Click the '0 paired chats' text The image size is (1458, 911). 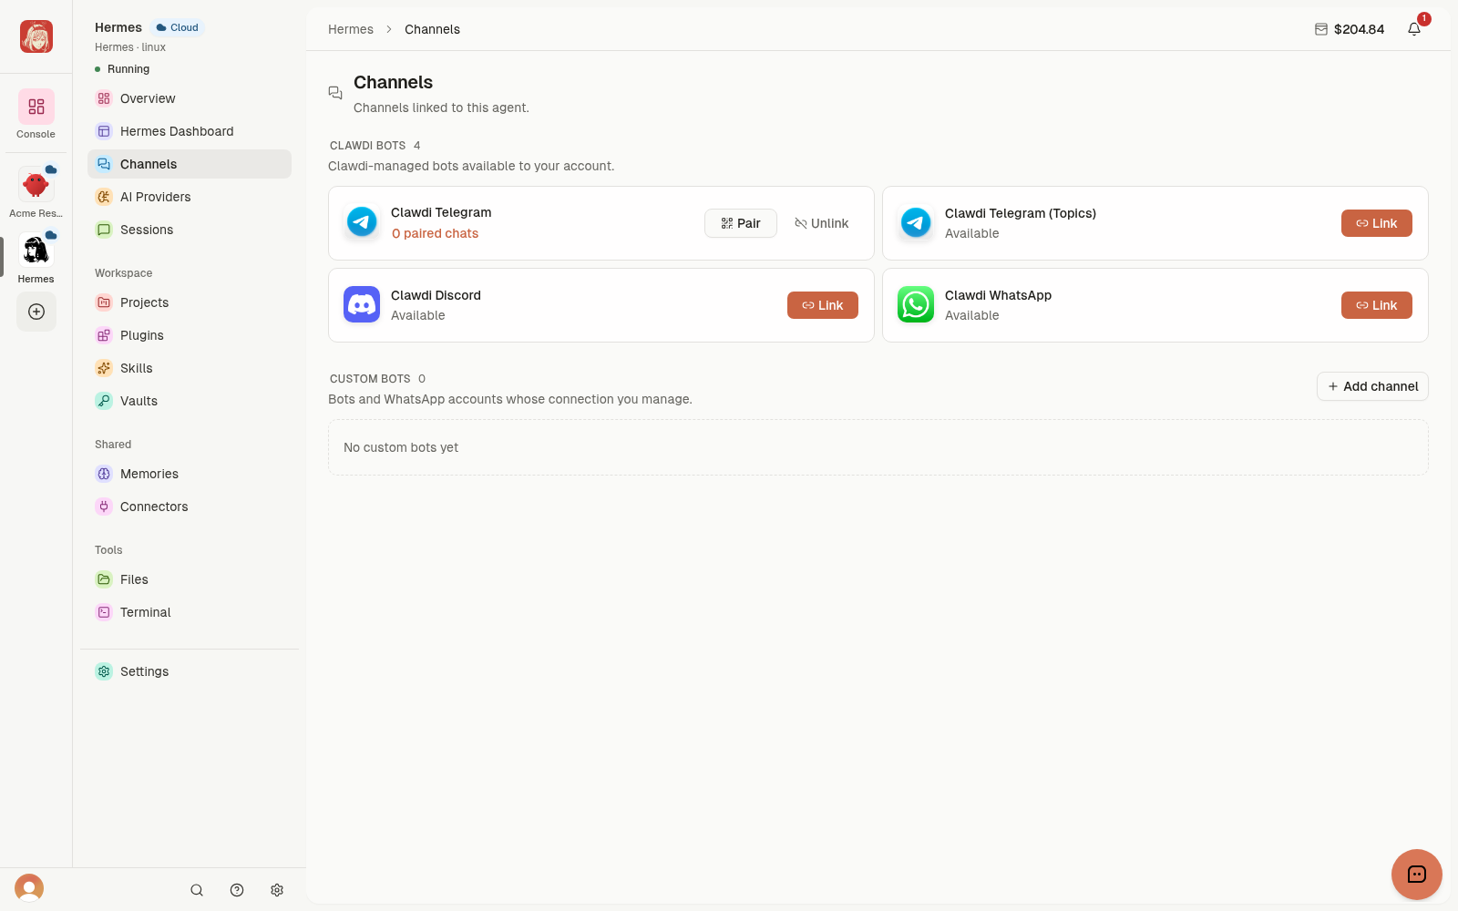(435, 233)
